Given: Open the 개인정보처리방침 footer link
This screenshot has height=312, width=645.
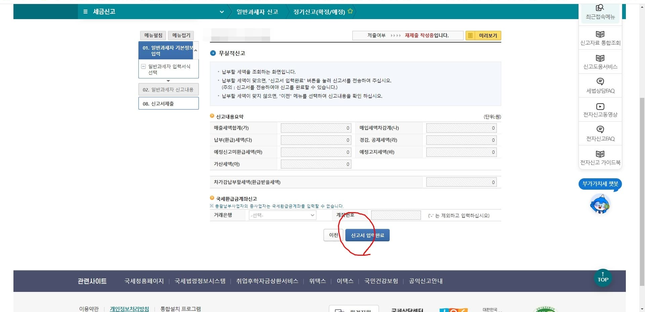Looking at the screenshot, I should click(x=129, y=309).
